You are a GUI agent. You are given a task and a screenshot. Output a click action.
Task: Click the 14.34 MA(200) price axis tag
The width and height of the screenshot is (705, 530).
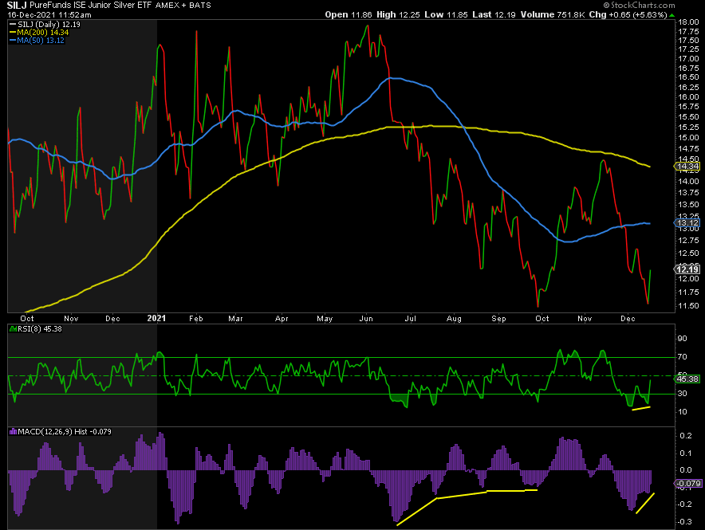(687, 167)
